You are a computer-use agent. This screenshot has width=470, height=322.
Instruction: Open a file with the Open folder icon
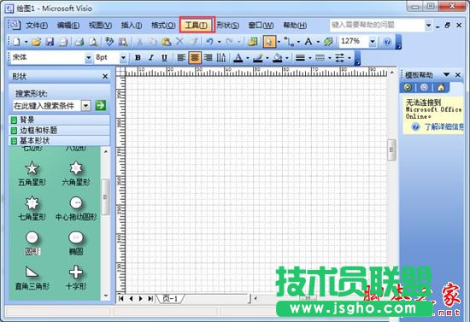pyautogui.click(x=36, y=42)
